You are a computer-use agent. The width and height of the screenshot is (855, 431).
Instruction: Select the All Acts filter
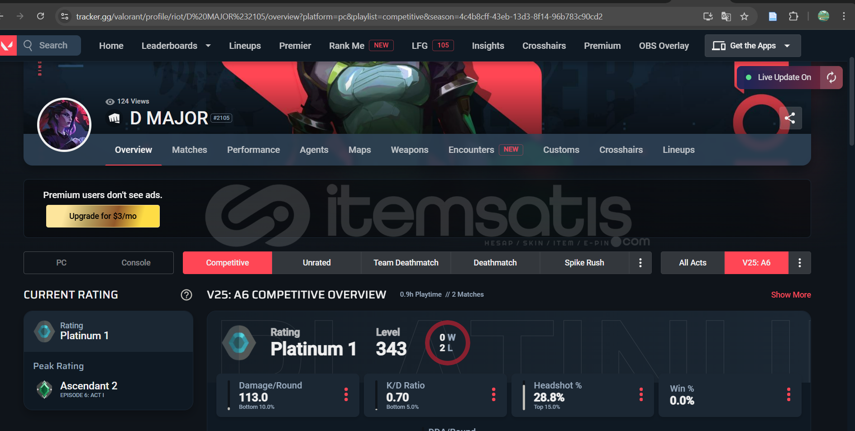(x=693, y=263)
